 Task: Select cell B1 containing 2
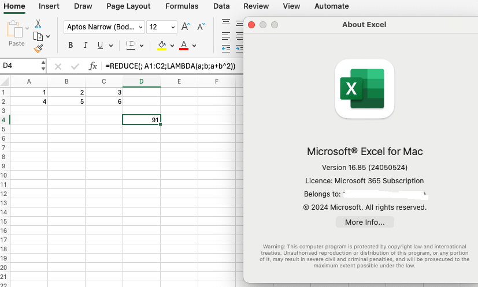pos(66,92)
